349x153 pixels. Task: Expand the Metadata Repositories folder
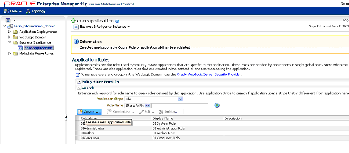10,53
